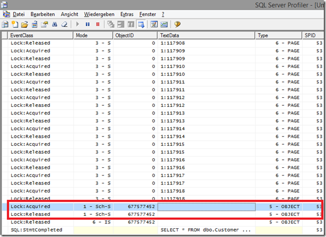Select the Lock:Acquired row for page 1:117912
The height and width of the screenshot is (237, 326).
(163, 98)
